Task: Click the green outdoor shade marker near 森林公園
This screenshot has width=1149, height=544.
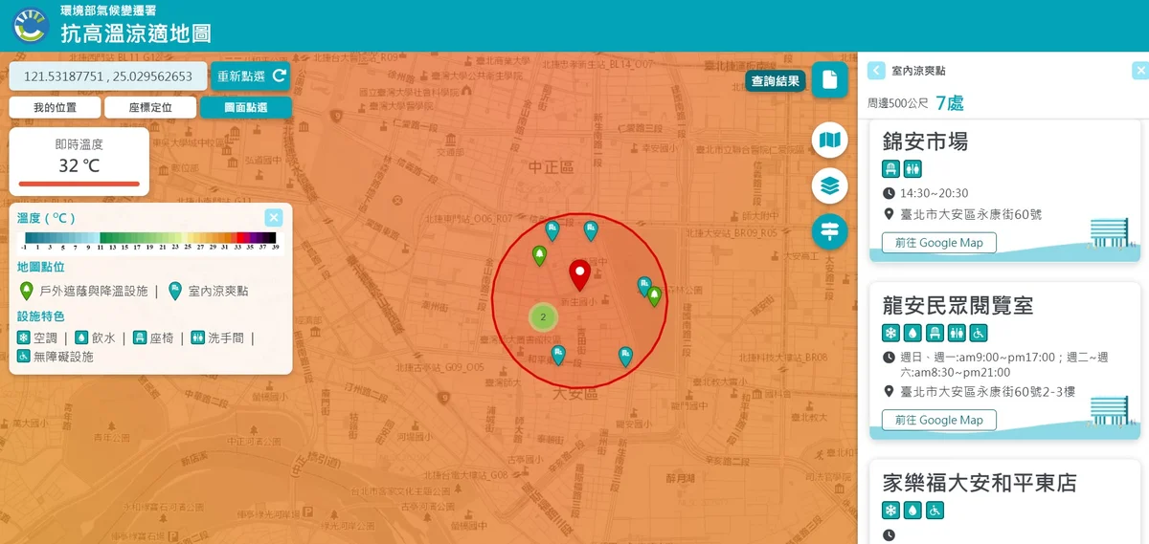Action: click(655, 295)
